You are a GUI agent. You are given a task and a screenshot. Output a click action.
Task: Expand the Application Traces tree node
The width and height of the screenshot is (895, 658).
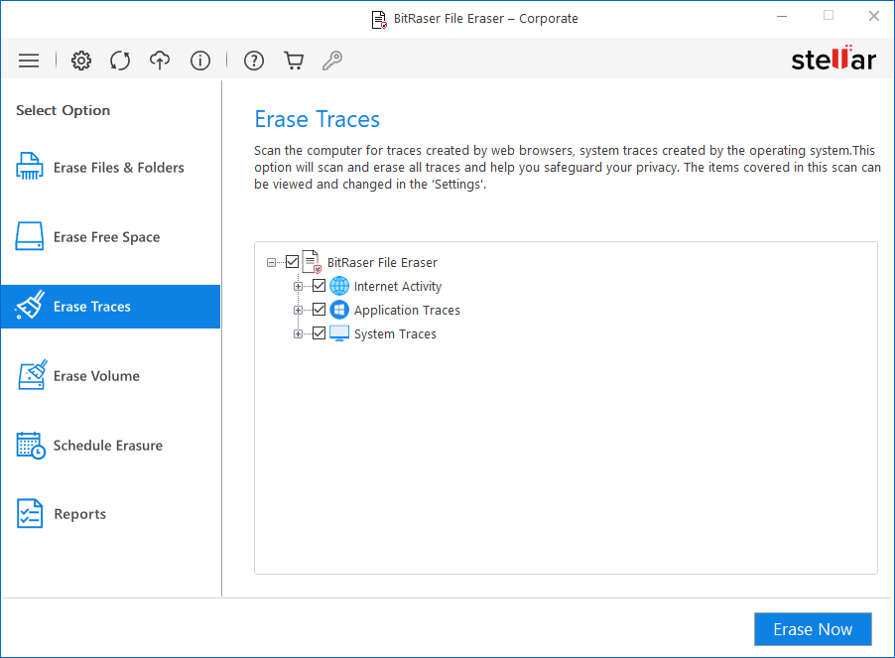298,311
